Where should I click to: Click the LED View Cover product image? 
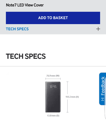[53, 97]
